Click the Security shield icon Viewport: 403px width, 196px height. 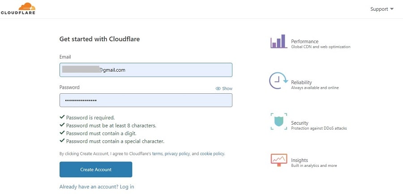click(x=279, y=121)
